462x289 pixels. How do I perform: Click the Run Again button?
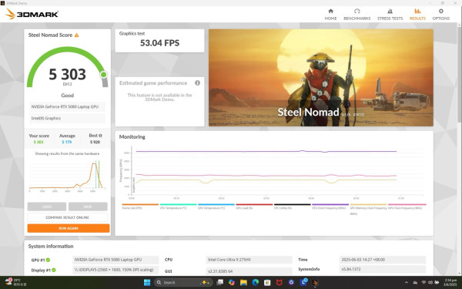pyautogui.click(x=69, y=228)
